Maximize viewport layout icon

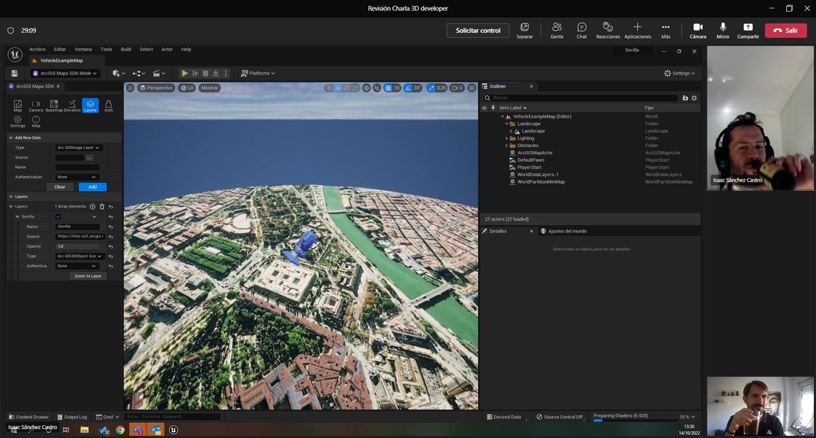click(471, 88)
